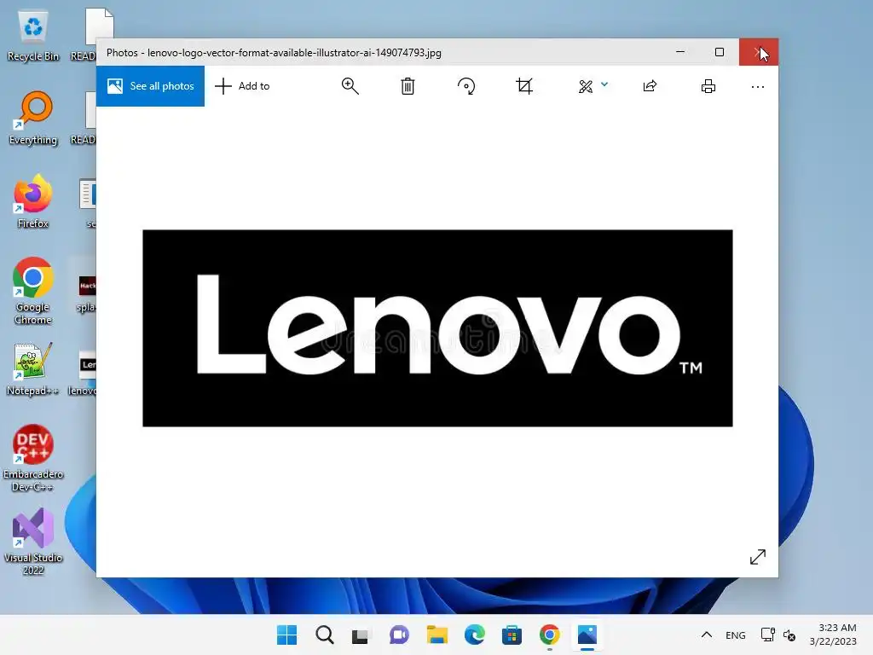This screenshot has width=873, height=655.
Task: Click the Lenovo logo image
Action: 437,328
